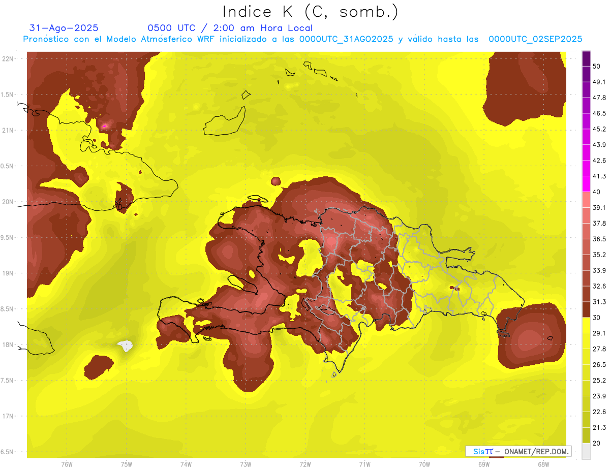
Task: Click the "69W" longitude label
Action: [x=484, y=464]
